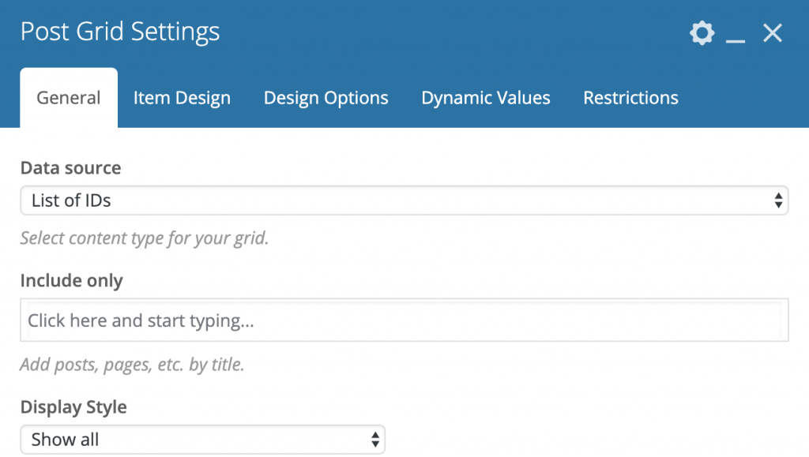Viewport: 809px width, 457px height.
Task: Click the up-down arrows of Data source select
Action: click(778, 200)
